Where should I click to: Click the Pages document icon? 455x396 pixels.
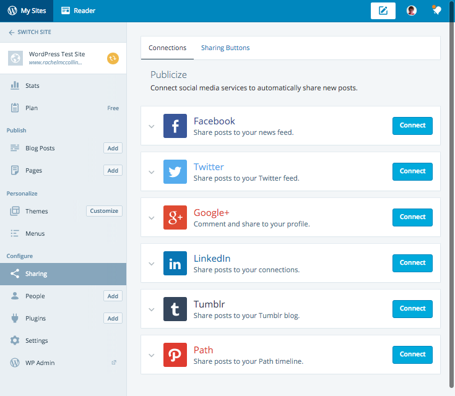pos(15,170)
